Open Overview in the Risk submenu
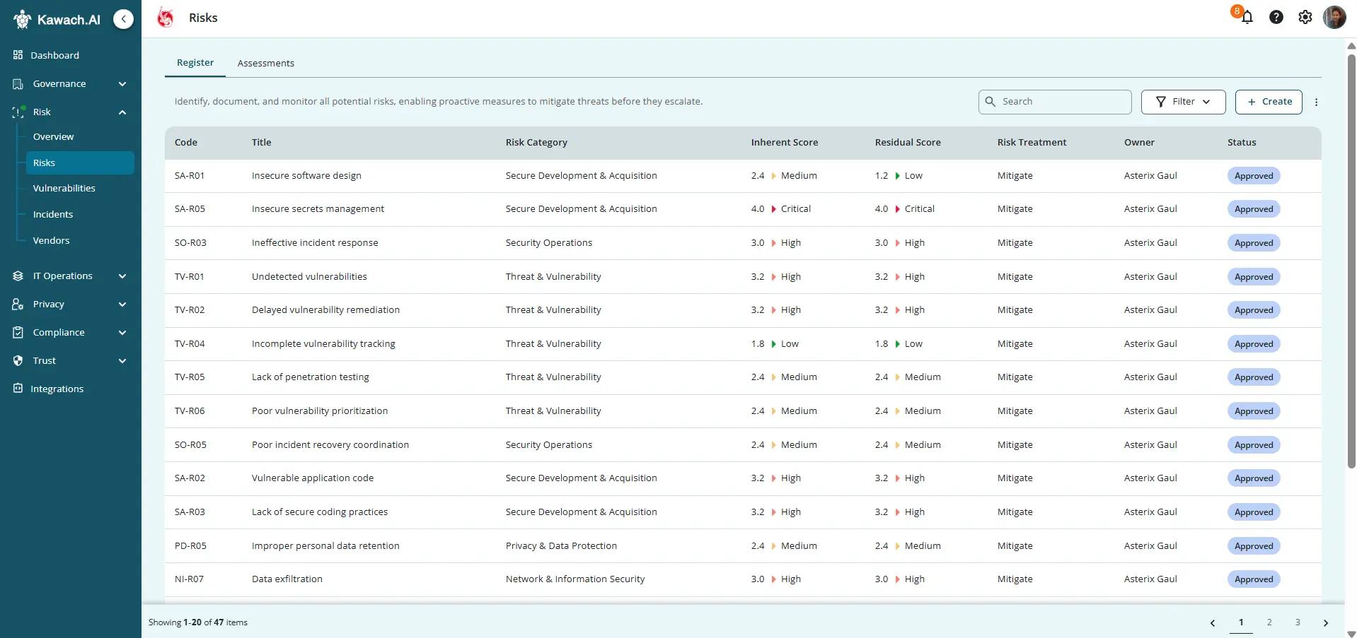This screenshot has width=1357, height=638. 53,136
